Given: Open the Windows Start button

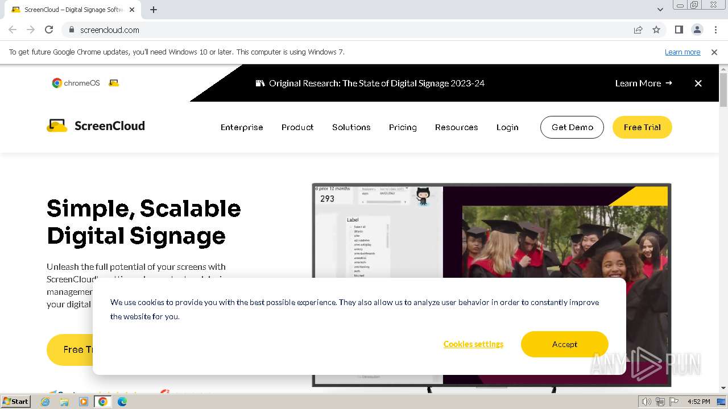Looking at the screenshot, I should pos(16,402).
